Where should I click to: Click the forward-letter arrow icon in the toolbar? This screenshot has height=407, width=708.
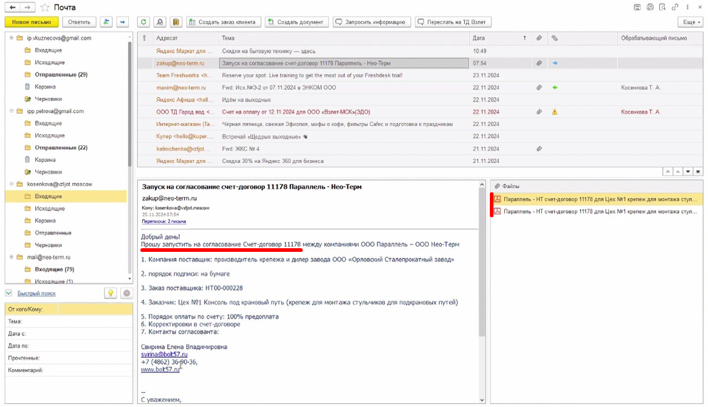tap(122, 22)
